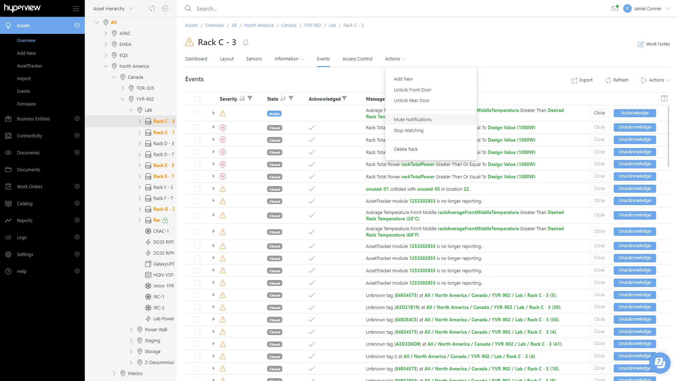Viewport: 678px width, 381px height.
Task: Filter State column with funnel icon
Action: 291,98
